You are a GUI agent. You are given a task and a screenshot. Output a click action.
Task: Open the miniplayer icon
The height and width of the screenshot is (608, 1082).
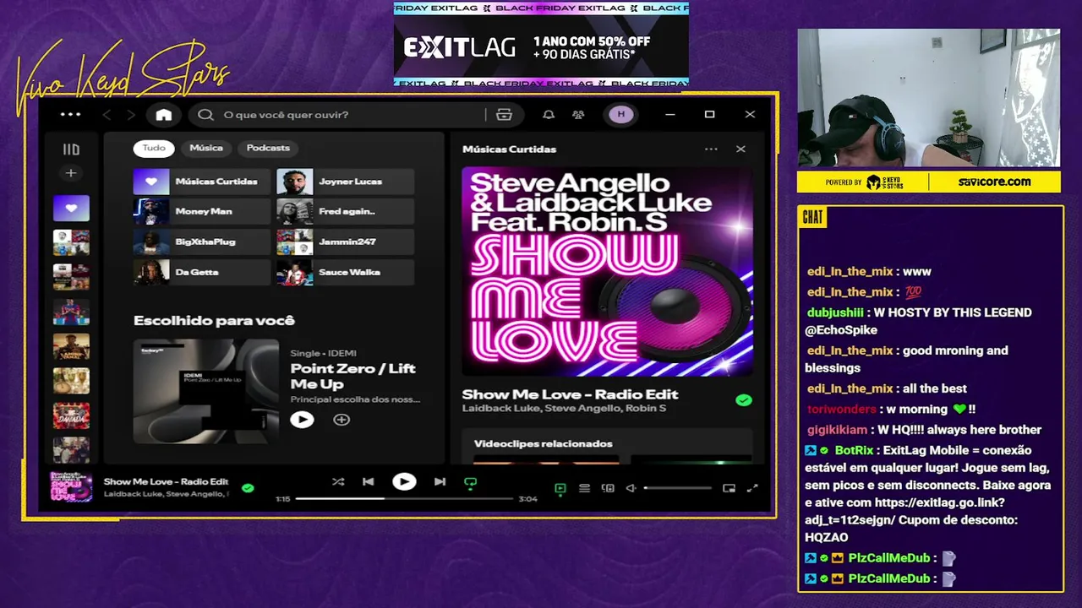729,488
